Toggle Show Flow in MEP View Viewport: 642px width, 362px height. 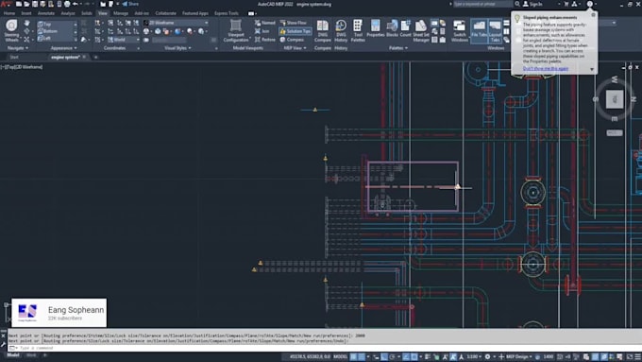[294, 23]
